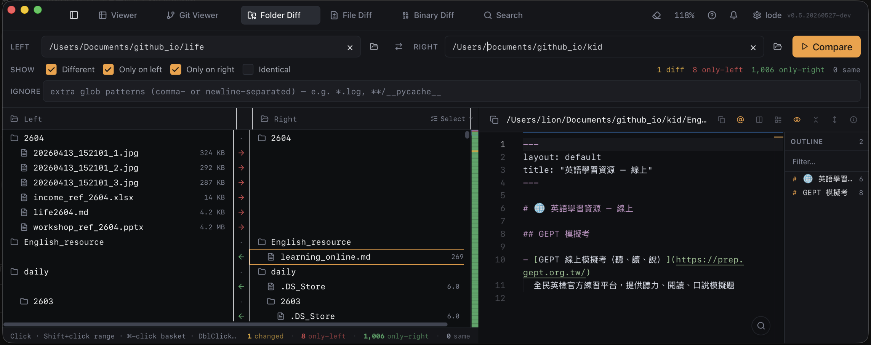
Task: Click the horizontal scrollbar under file trees
Action: coord(225,324)
